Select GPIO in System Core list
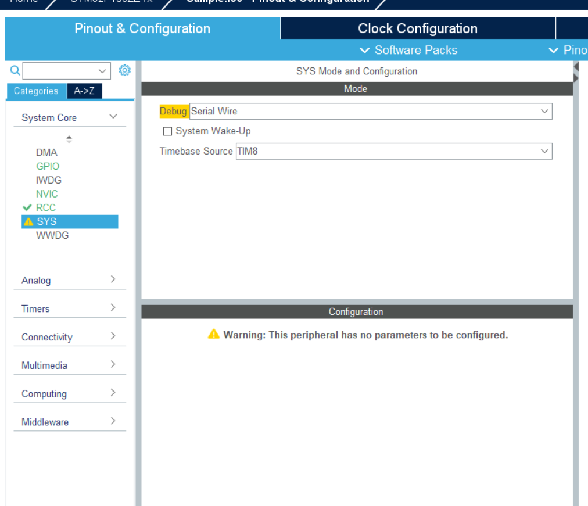 pos(48,166)
